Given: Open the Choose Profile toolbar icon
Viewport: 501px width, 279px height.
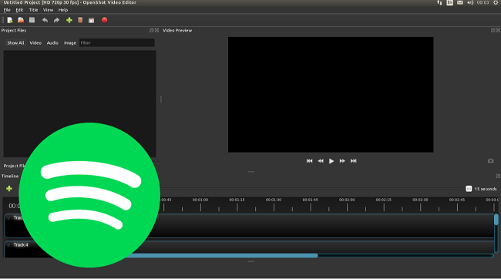Looking at the screenshot, I should 80,20.
